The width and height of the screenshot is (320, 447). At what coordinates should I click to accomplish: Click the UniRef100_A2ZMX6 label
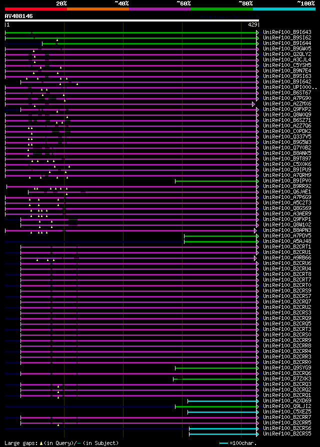(x=287, y=104)
